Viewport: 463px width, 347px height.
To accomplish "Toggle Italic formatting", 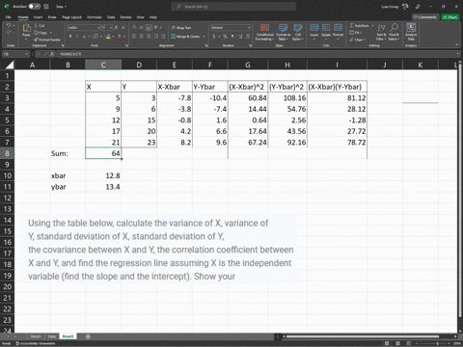I will (x=77, y=37).
